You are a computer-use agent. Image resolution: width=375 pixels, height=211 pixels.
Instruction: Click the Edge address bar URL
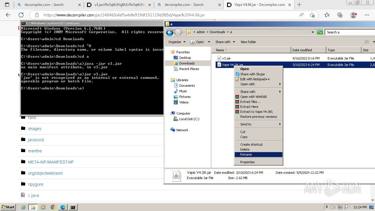(124, 15)
